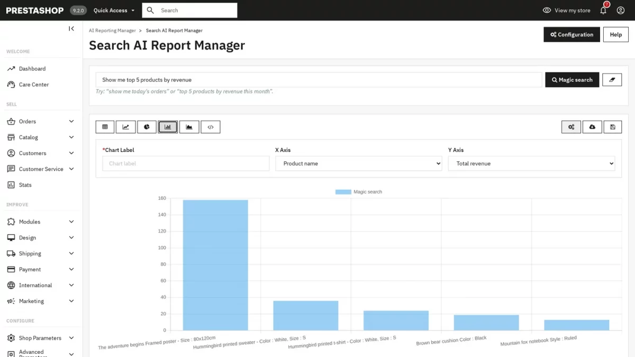Screen dimensions: 635x357
Task: Clear query with the eraser icon
Action: pos(612,80)
